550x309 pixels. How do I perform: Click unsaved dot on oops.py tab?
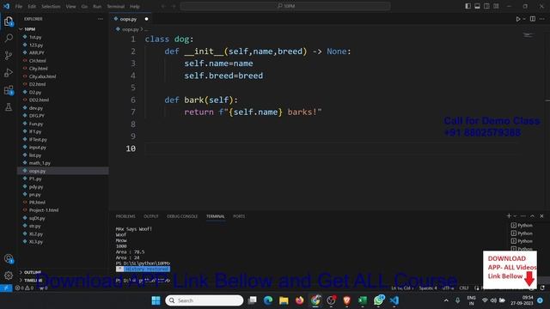[x=146, y=19]
